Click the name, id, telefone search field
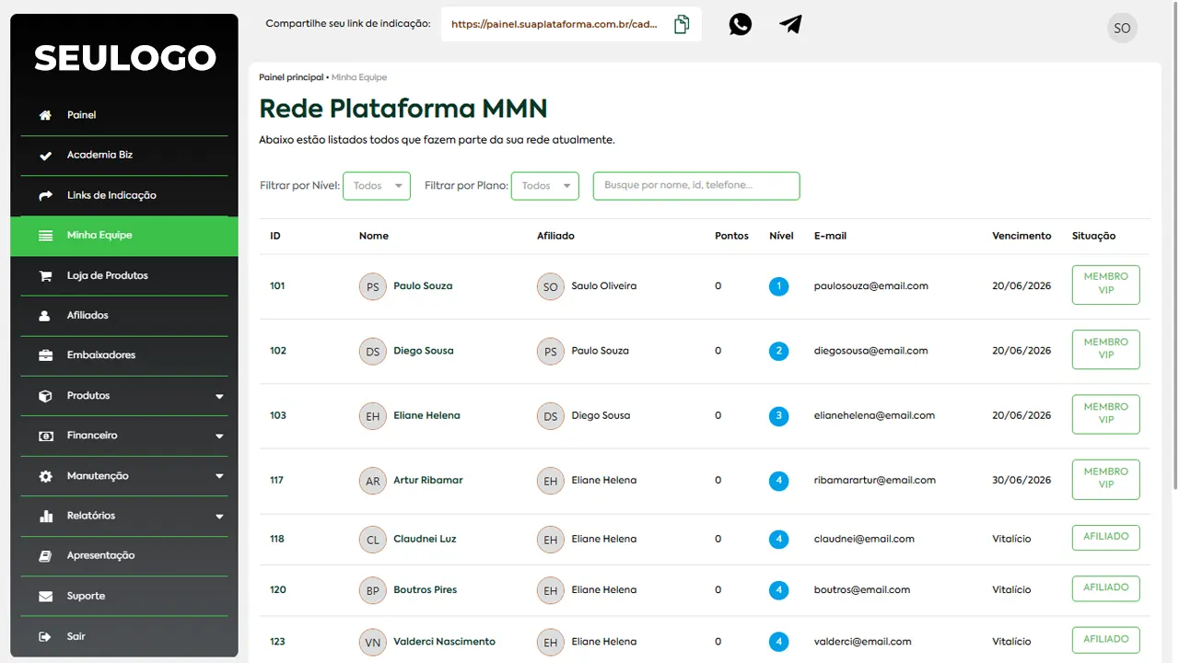Viewport: 1179px width, 663px height. 696,186
